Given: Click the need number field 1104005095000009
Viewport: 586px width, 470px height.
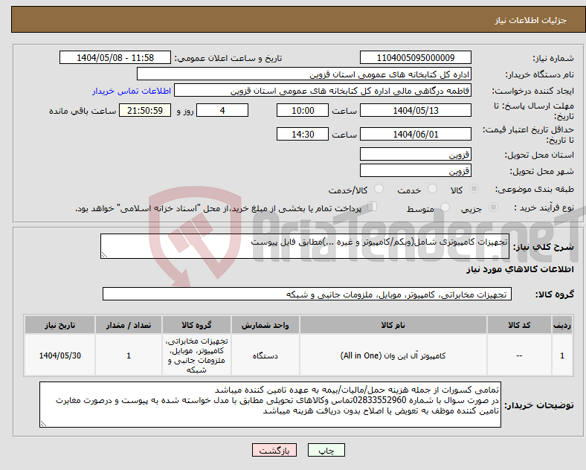Looking at the screenshot, I should click(416, 57).
